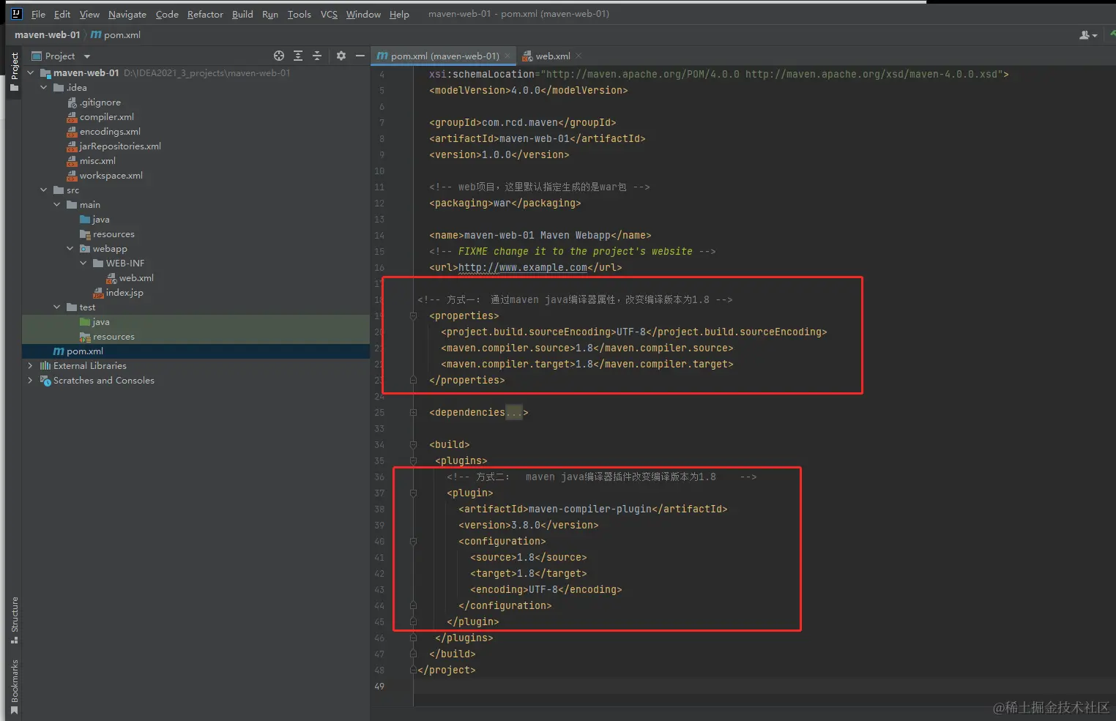Open the Help menu
Screen dimensions: 1116x721
pos(399,14)
